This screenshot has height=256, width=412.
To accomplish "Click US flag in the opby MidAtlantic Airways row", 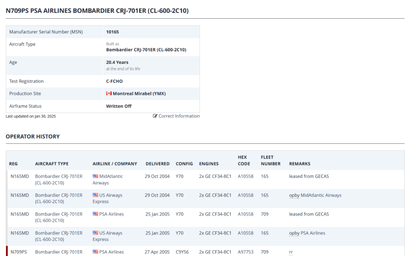I will [x=95, y=195].
